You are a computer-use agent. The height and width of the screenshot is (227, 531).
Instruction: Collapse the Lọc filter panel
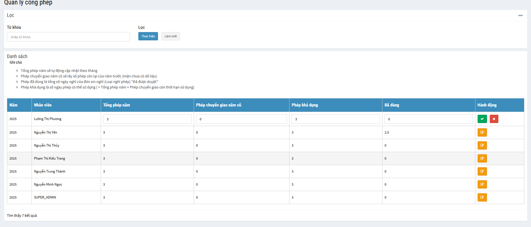point(520,15)
